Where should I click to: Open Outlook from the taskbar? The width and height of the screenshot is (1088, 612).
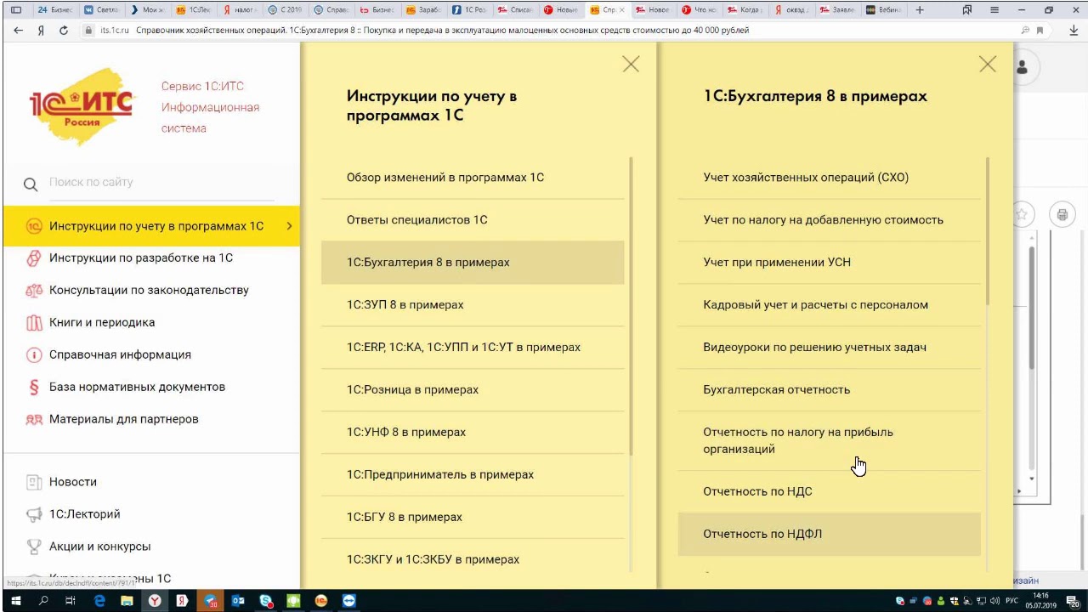238,601
